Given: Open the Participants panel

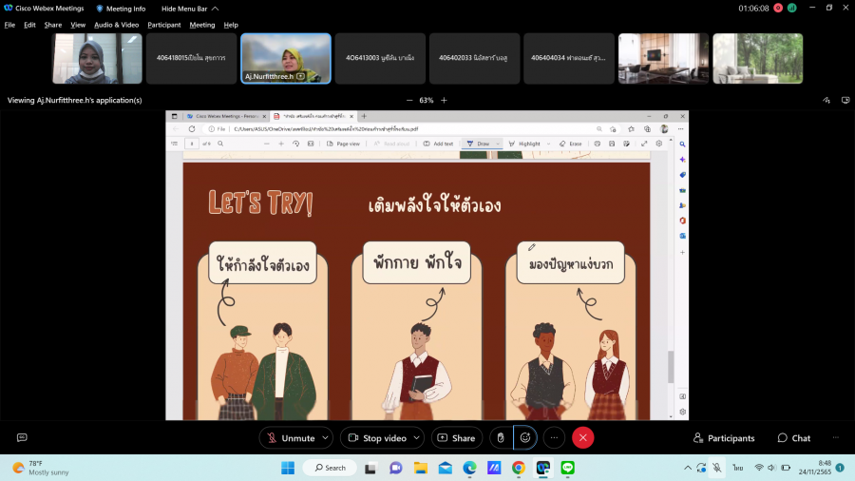Looking at the screenshot, I should 724,438.
